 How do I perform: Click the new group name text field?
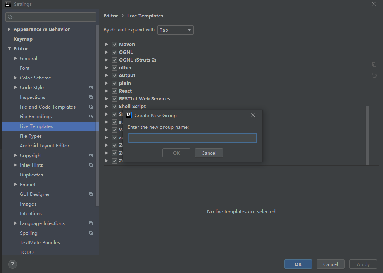[x=192, y=138]
